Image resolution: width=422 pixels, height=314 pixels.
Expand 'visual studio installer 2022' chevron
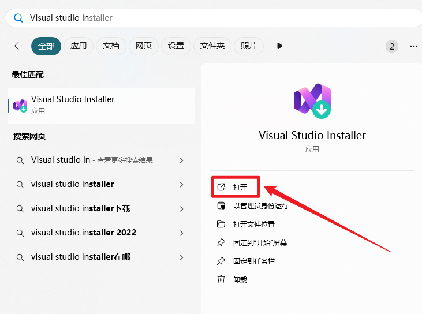(181, 233)
